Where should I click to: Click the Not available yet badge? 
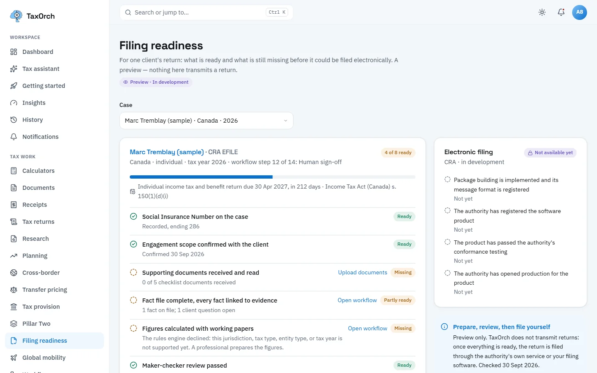[550, 153]
